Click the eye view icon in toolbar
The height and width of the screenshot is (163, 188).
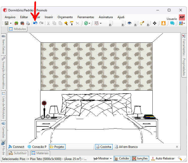(129, 23)
